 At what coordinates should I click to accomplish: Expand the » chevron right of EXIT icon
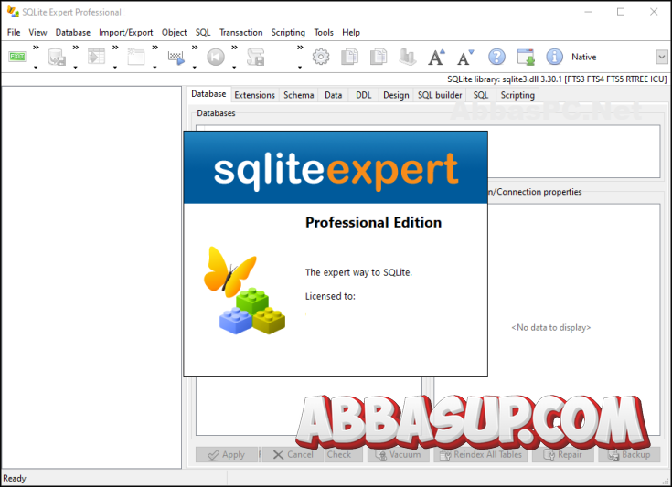(36, 48)
